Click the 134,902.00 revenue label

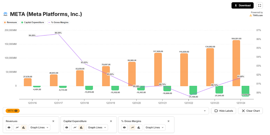point(210,47)
